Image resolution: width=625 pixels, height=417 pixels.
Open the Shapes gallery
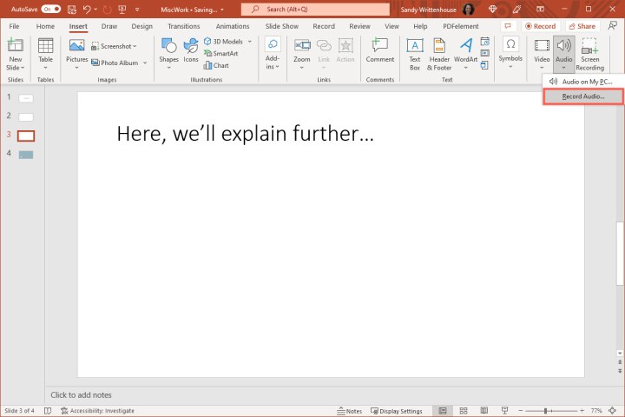168,54
